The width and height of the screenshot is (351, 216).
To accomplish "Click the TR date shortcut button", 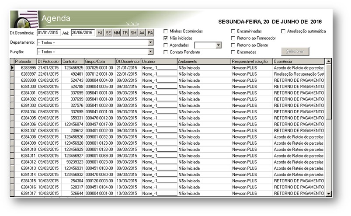I will tap(125, 33).
